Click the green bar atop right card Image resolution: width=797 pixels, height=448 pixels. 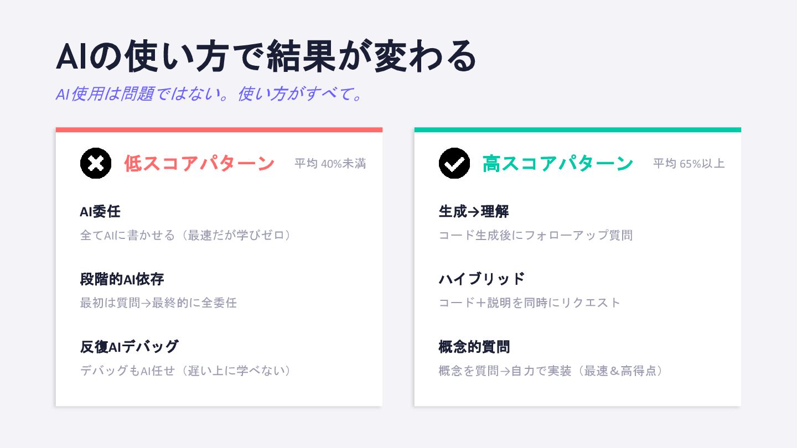[x=577, y=130]
